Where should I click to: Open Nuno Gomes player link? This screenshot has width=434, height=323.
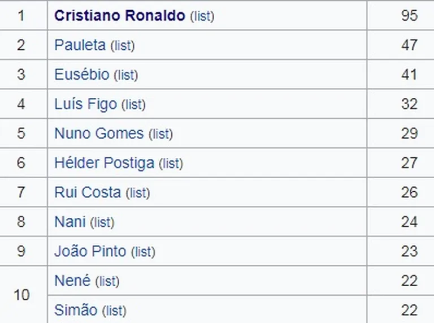[x=99, y=133]
